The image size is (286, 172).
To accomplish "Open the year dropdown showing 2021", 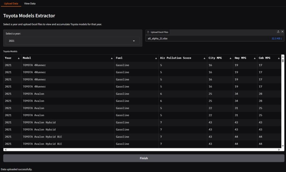I will 73,41.
